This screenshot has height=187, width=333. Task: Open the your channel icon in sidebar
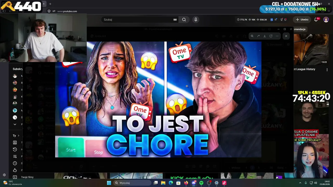click(15, 143)
